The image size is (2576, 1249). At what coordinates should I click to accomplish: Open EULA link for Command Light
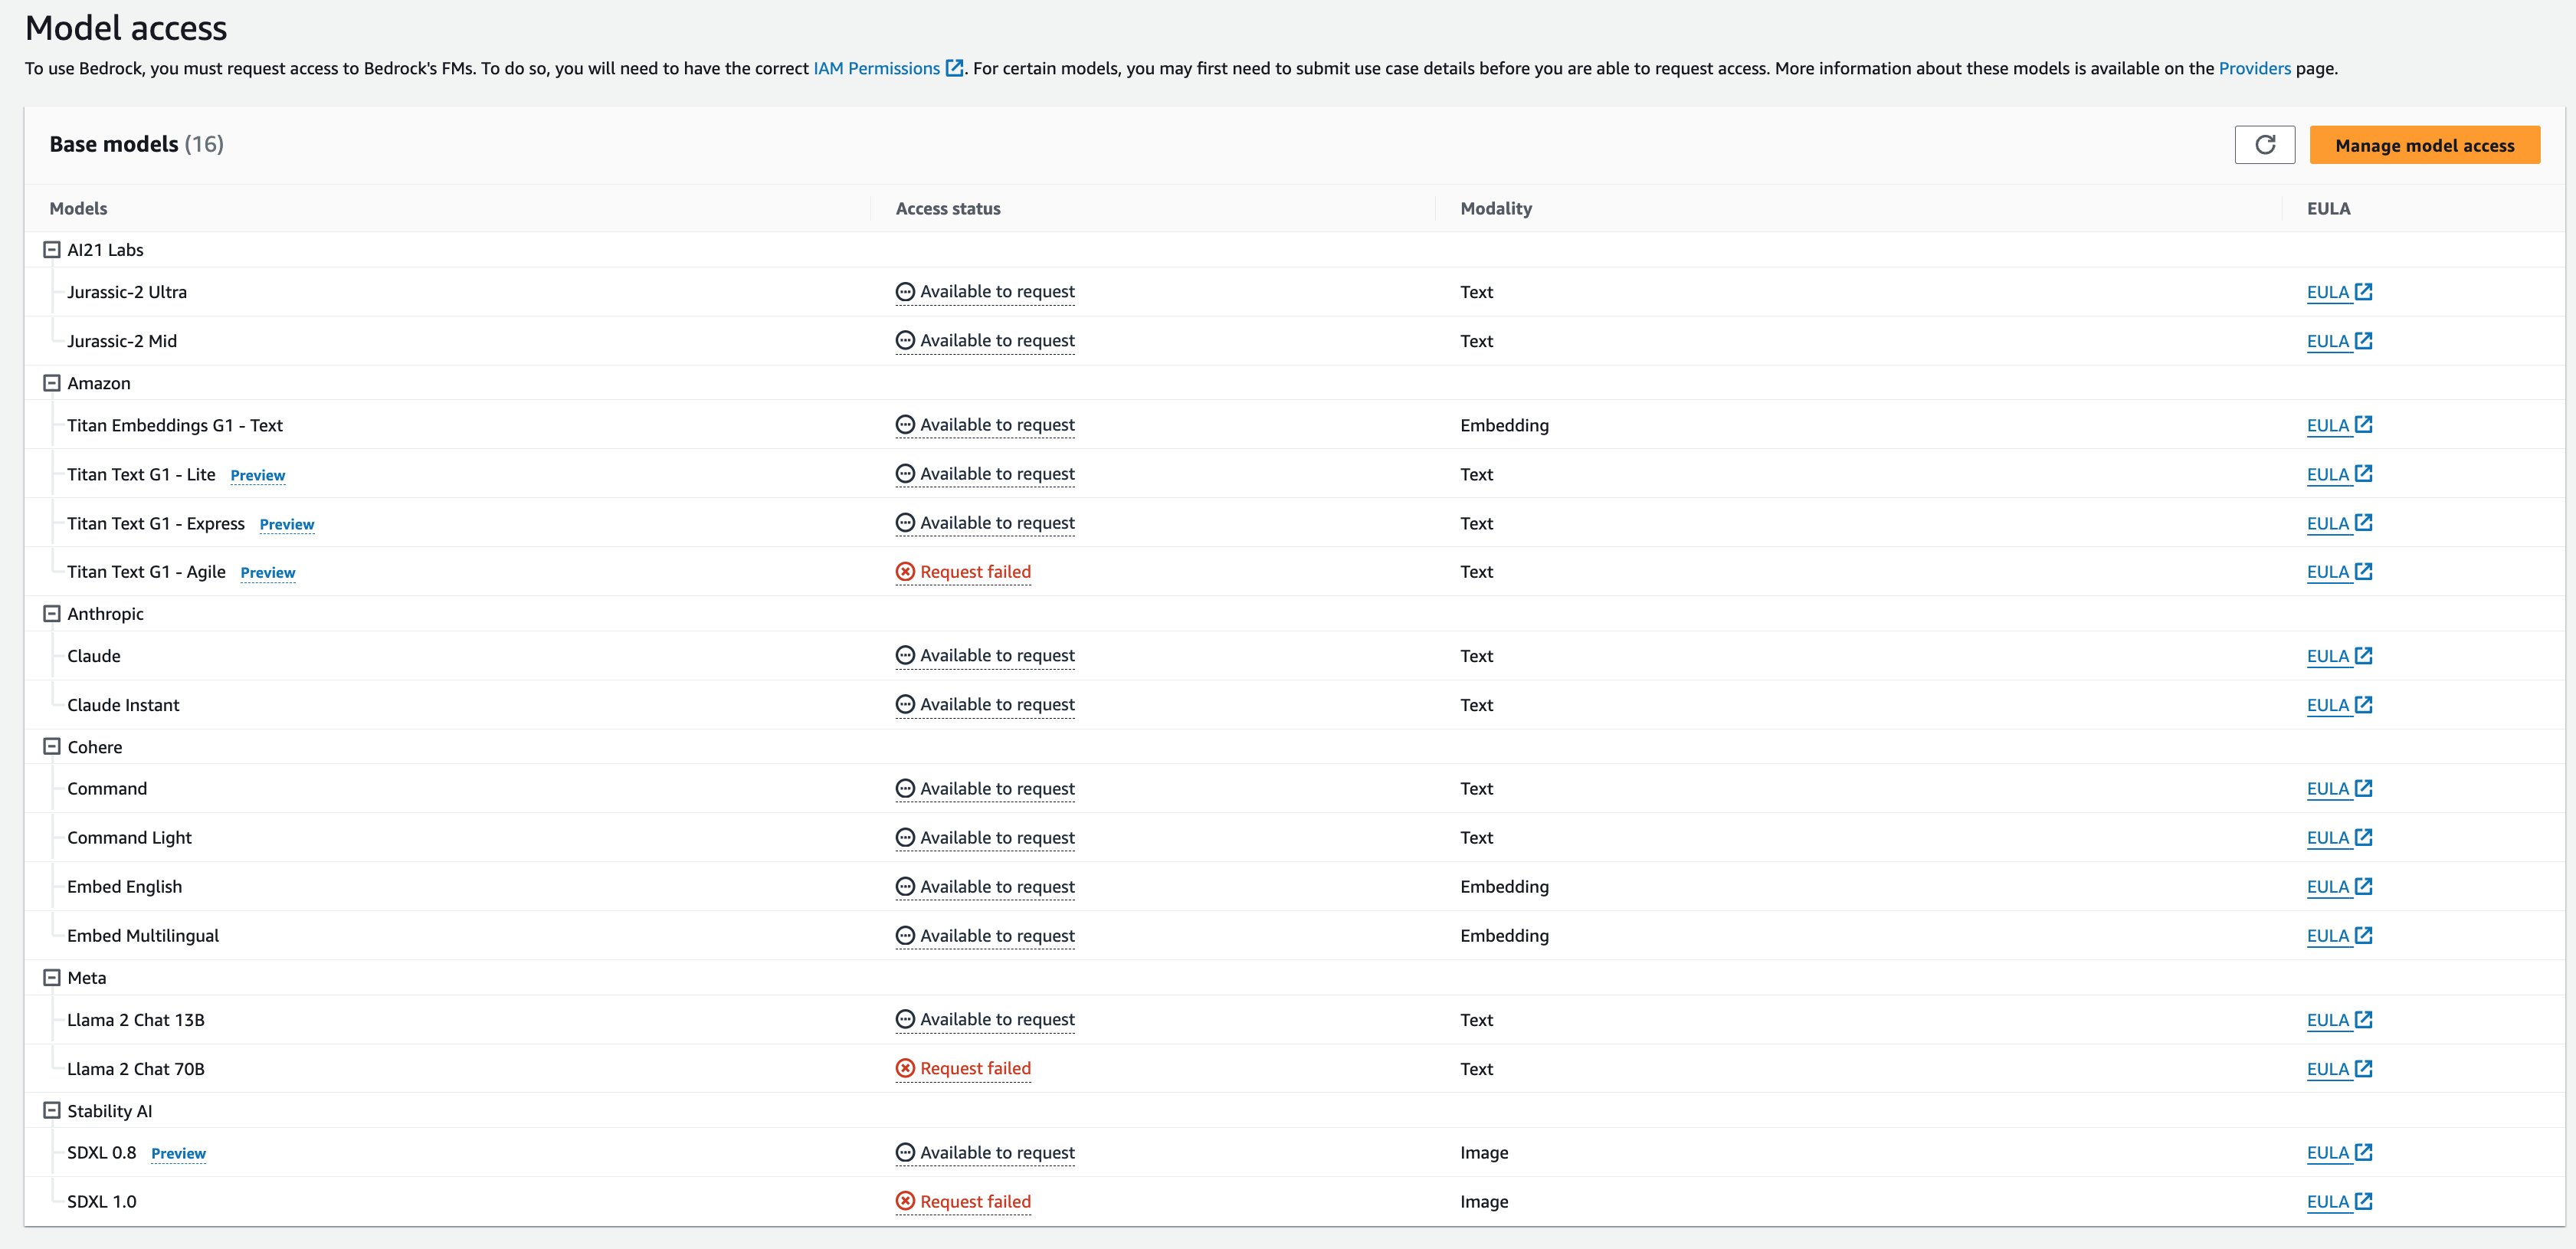click(x=2339, y=838)
